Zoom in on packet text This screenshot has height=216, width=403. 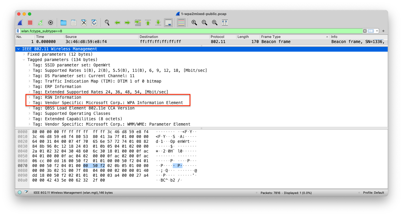click(x=194, y=23)
